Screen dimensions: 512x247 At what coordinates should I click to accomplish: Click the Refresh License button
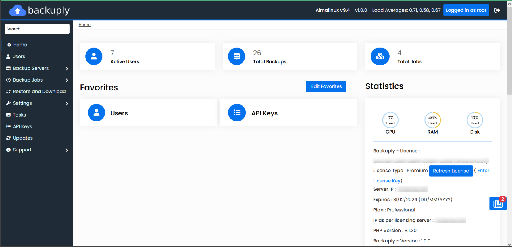coord(451,171)
